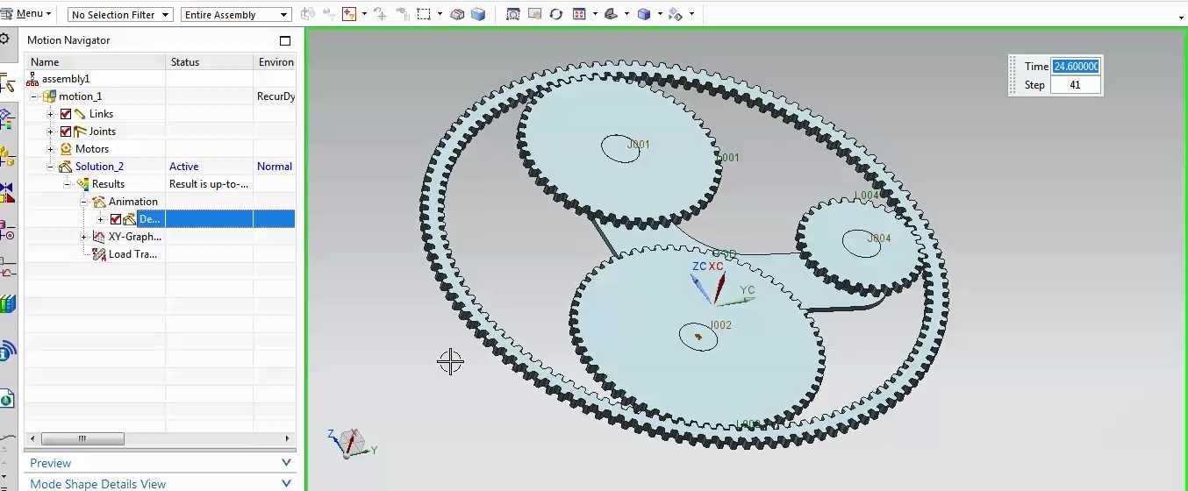
Task: Open the rendering style dropdown arrow
Action: click(x=660, y=14)
